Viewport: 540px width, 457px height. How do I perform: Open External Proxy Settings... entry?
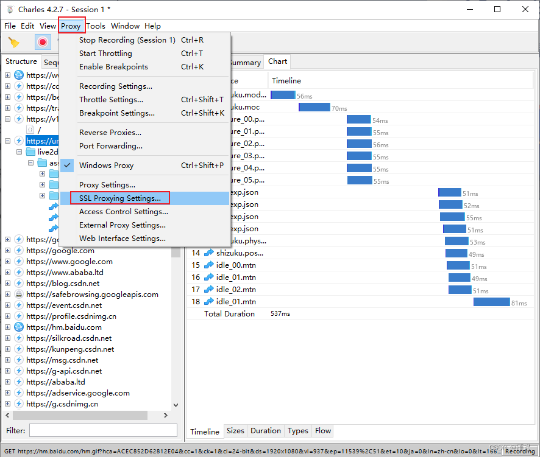144,225
